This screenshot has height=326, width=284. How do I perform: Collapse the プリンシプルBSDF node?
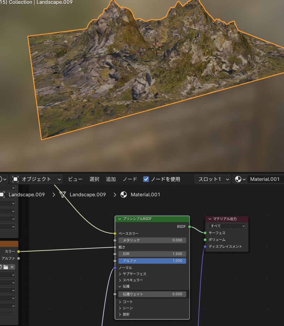coord(120,219)
